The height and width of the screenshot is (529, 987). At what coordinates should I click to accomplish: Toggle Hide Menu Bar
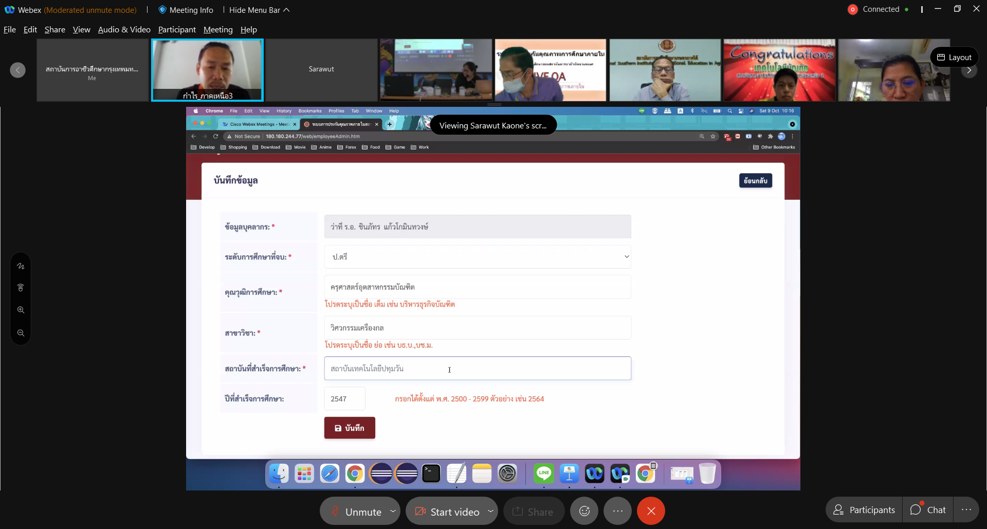[x=260, y=10]
